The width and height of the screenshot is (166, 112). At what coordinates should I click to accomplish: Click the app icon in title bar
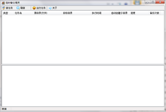[3, 3]
